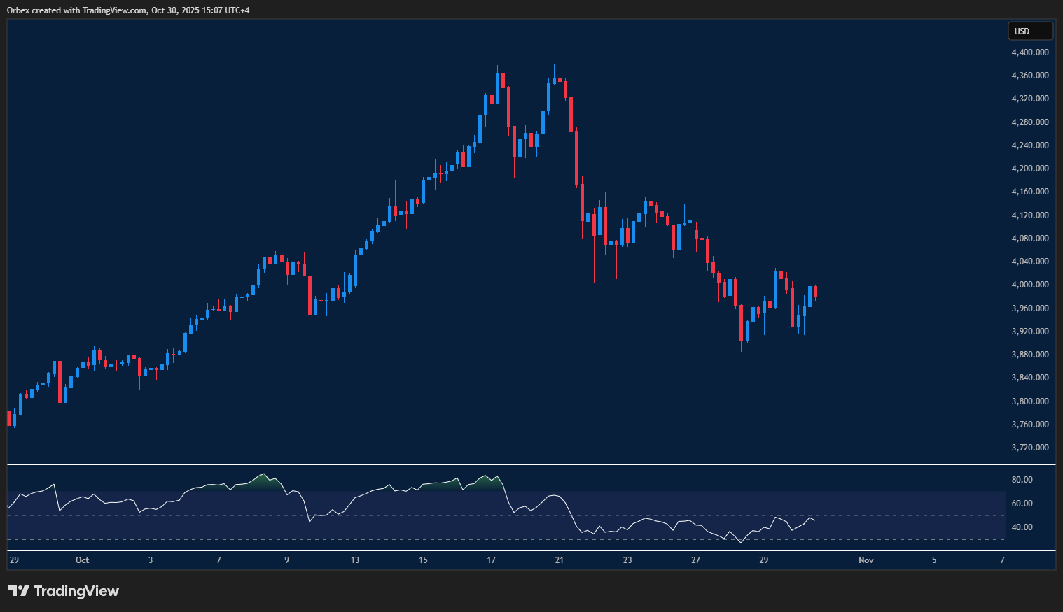This screenshot has width=1063, height=612.
Task: Select the USD currency label
Action: click(x=1029, y=31)
